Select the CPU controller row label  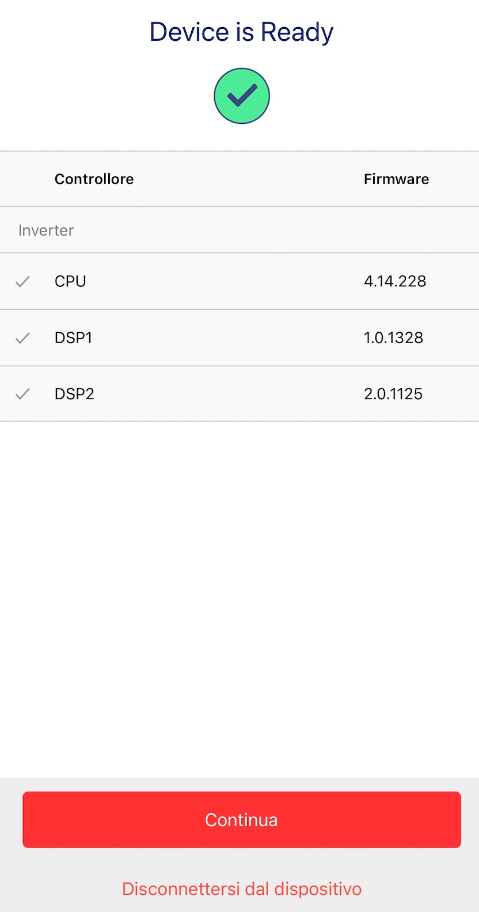click(70, 281)
